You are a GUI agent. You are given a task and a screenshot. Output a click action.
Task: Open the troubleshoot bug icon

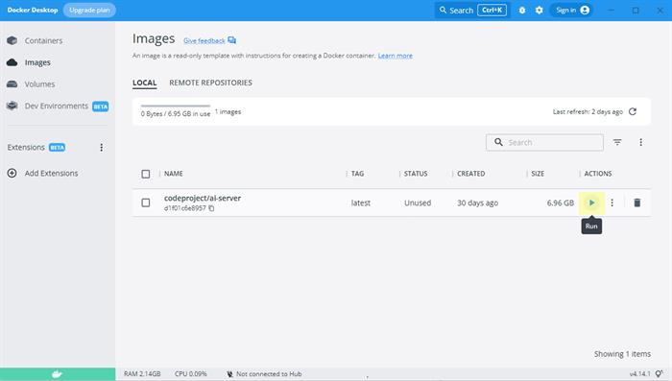coord(522,11)
